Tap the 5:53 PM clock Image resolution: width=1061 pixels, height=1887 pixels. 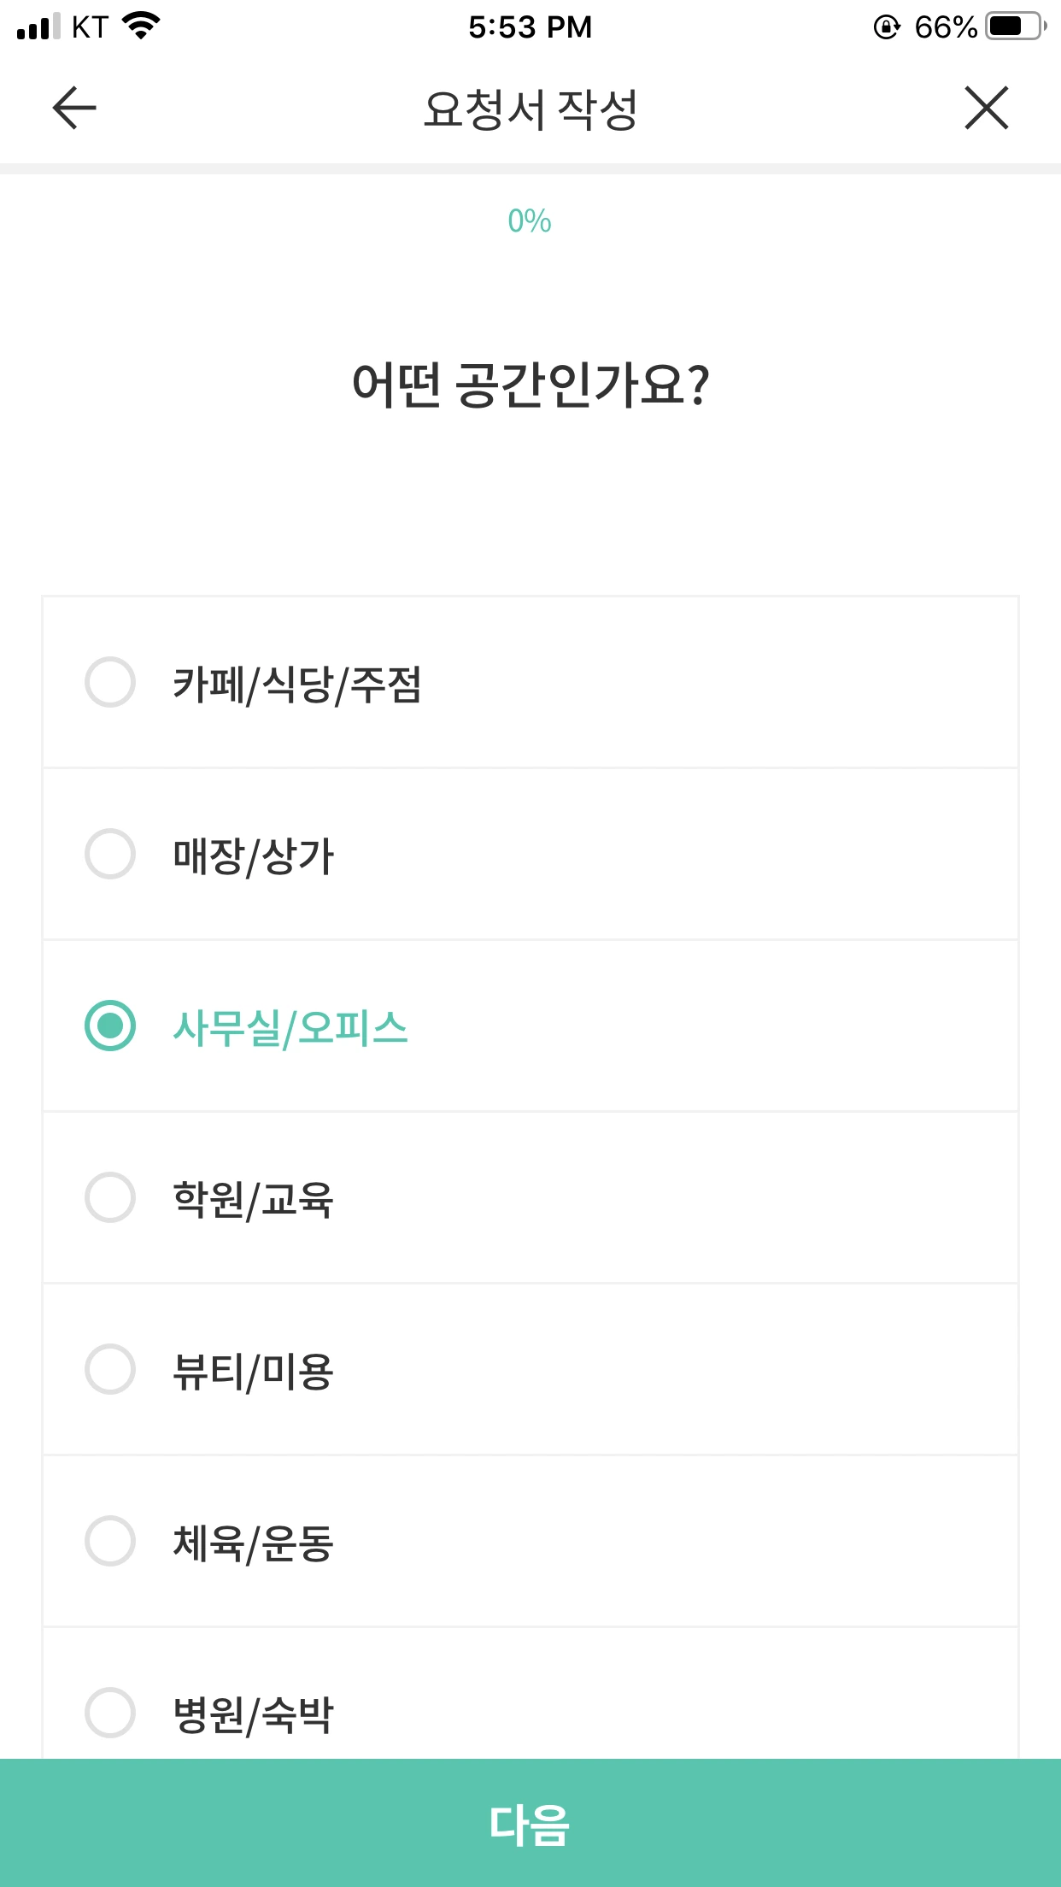tap(530, 27)
